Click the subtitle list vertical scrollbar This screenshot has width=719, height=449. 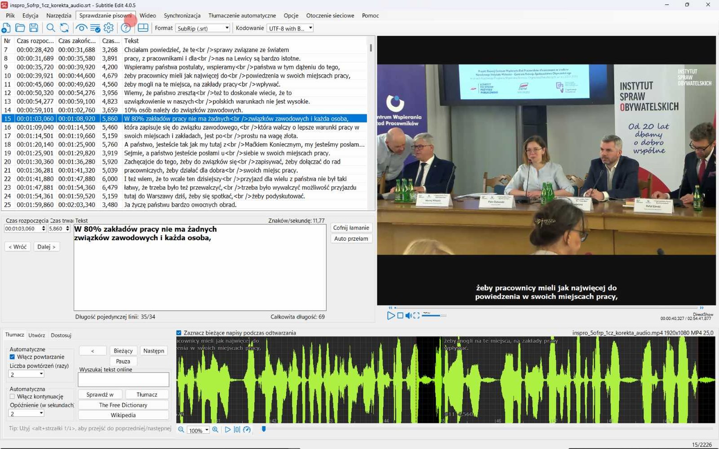[371, 123]
